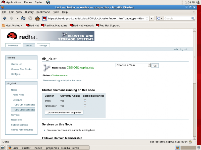Image resolution: width=201 pixels, height=150 pixels.
Task: Click the site identity icon in address bar
Action: tap(45, 18)
